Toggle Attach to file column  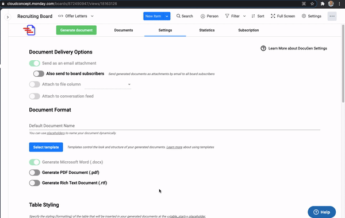(x=34, y=84)
